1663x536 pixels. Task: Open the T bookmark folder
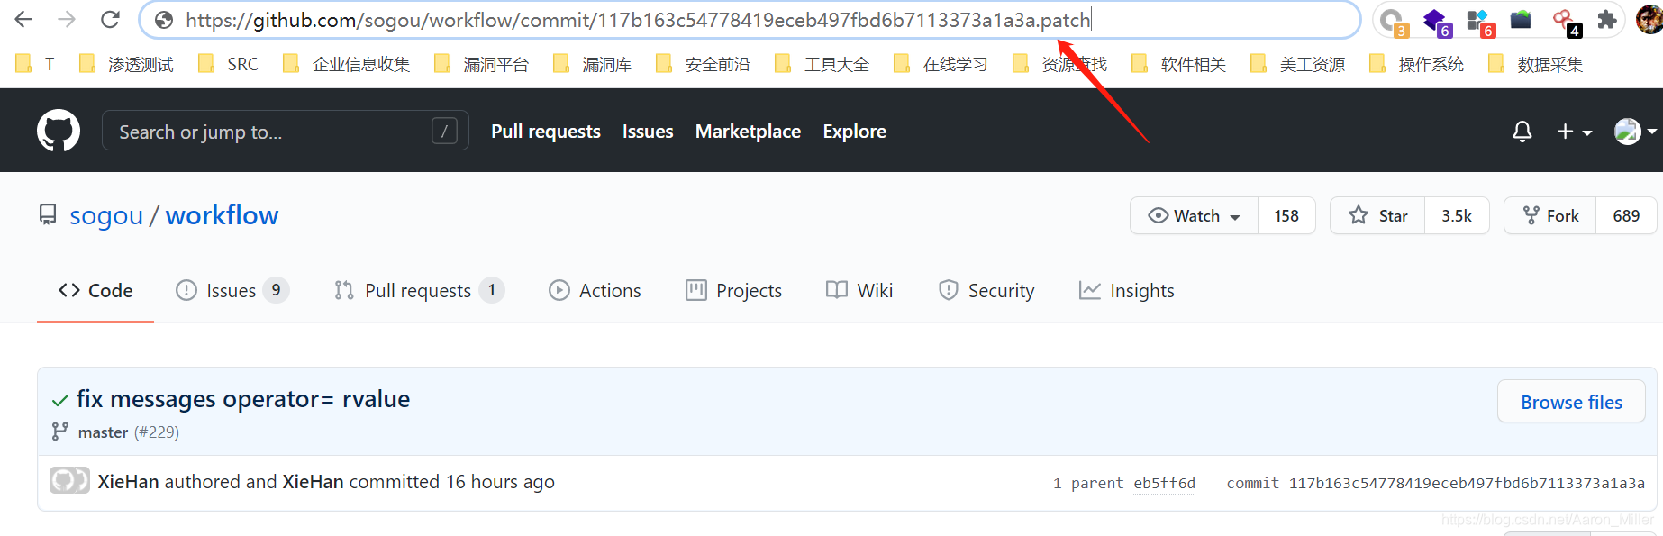click(36, 64)
